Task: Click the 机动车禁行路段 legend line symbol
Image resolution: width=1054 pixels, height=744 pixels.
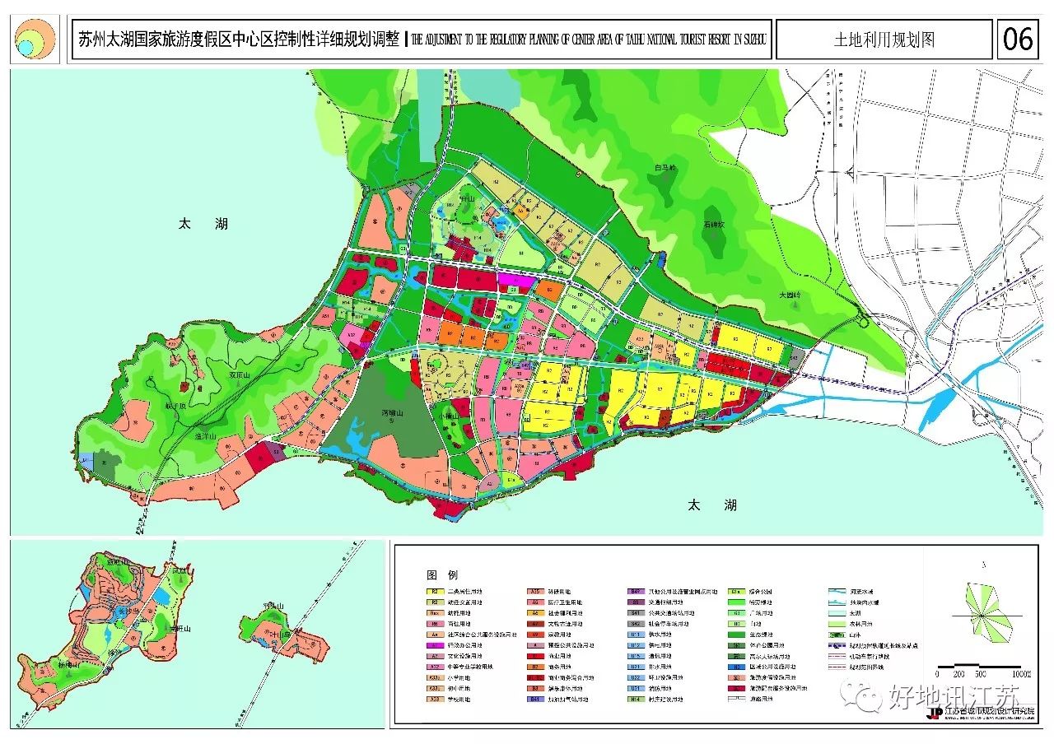Action: click(837, 656)
